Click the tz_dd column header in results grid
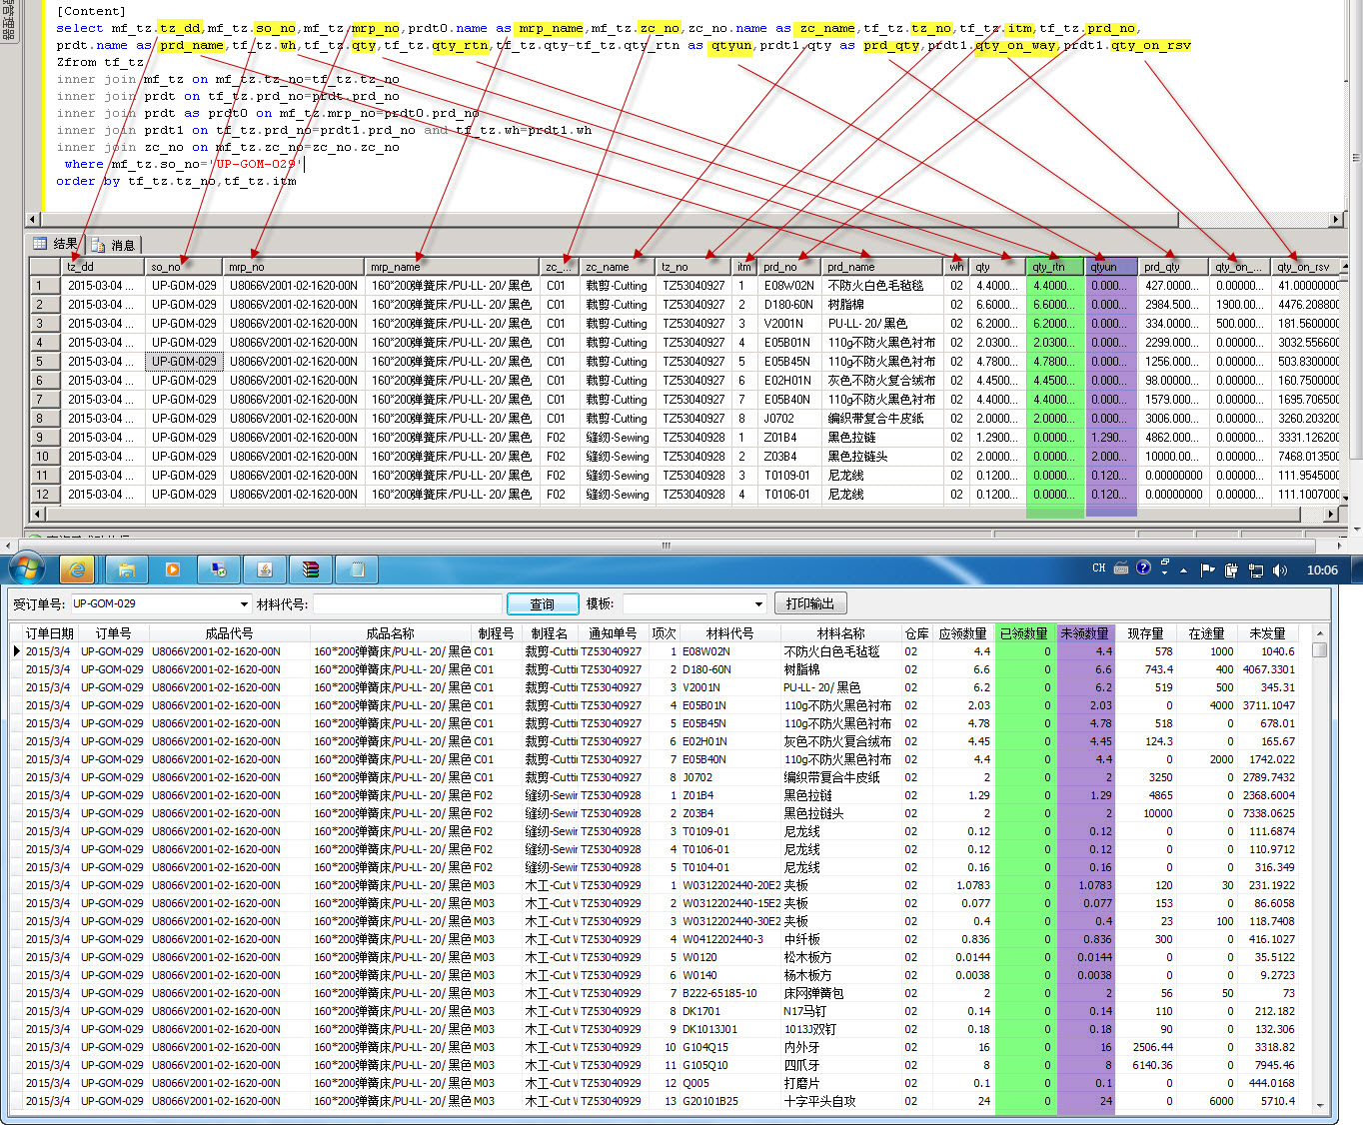The height and width of the screenshot is (1125, 1363). (x=104, y=267)
